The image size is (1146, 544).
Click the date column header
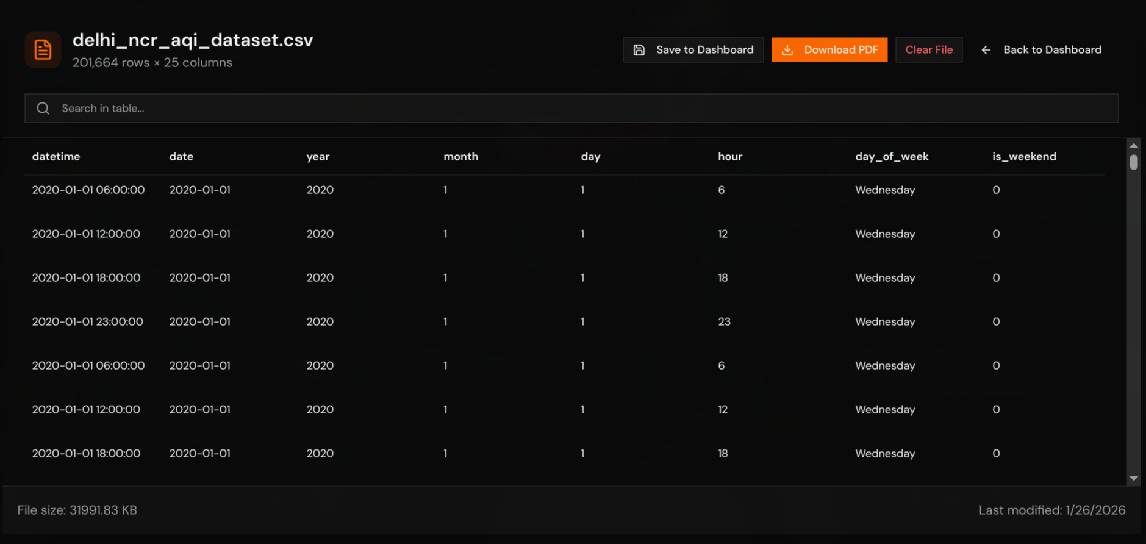(181, 157)
